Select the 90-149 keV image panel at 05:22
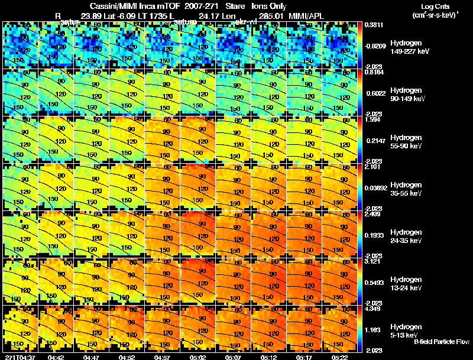473x360 pixels. click(x=339, y=92)
